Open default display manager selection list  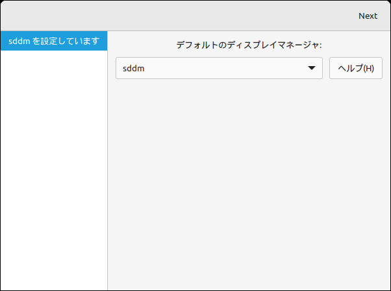(219, 68)
